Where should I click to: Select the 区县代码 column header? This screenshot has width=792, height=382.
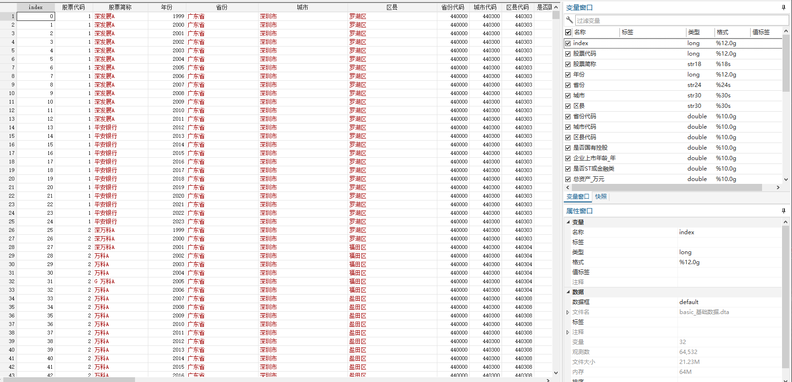(x=518, y=7)
